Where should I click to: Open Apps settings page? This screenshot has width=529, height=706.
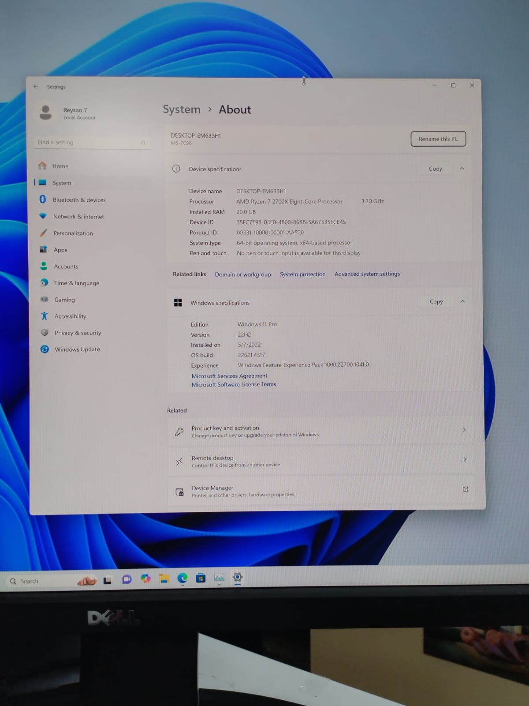click(93, 249)
